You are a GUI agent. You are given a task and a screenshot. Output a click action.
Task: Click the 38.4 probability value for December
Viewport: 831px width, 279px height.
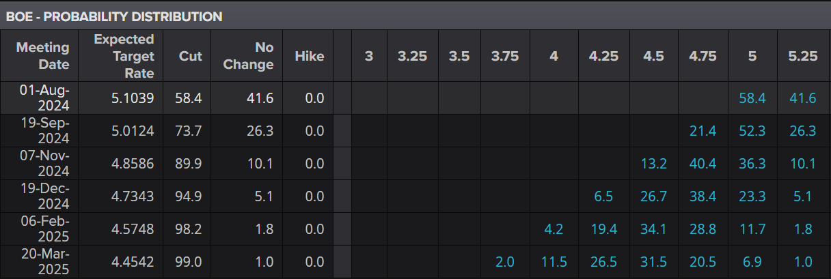(x=703, y=196)
